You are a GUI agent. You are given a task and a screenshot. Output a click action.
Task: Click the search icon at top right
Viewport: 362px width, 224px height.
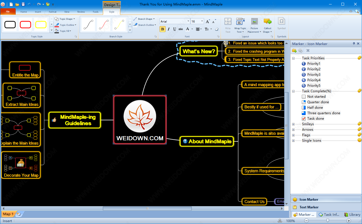coord(357,11)
